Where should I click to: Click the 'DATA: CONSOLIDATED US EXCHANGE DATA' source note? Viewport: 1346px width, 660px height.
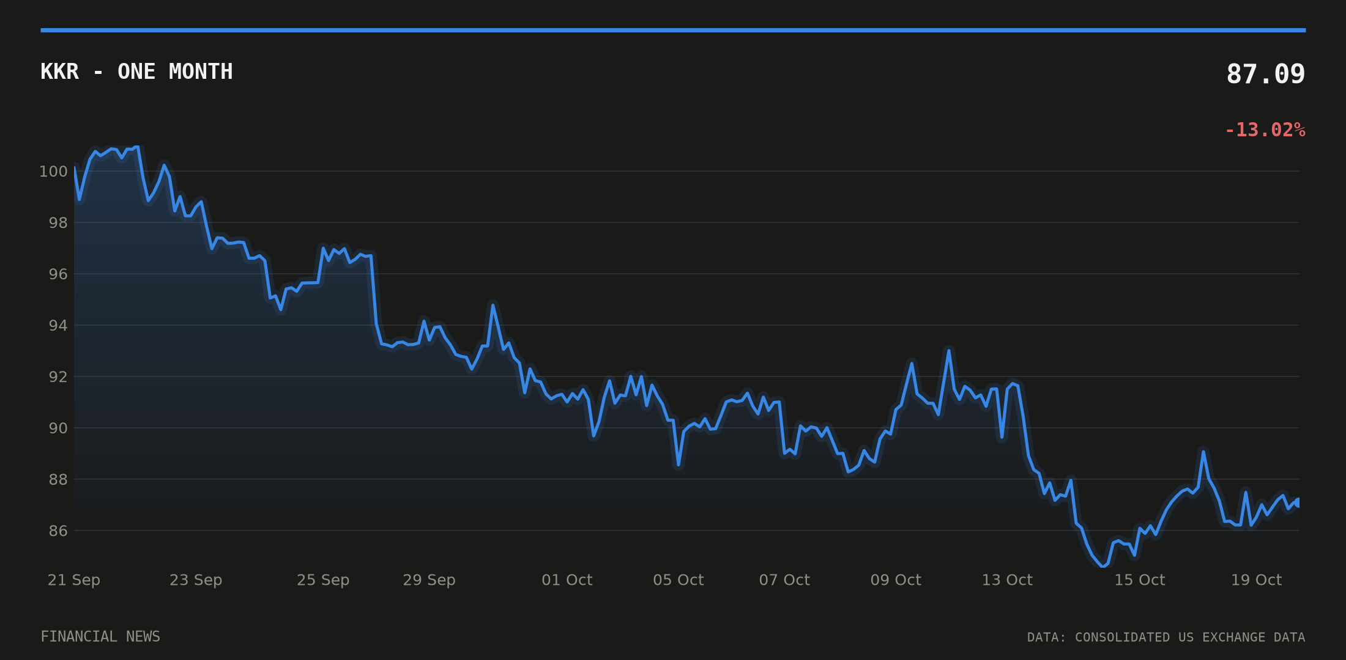[x=1166, y=637]
